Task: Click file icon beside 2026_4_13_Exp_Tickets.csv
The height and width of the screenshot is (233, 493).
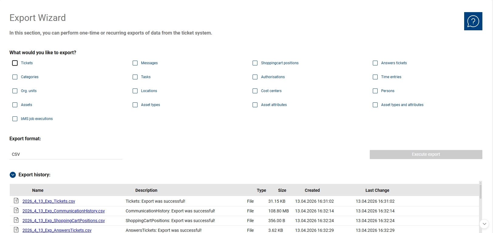Action: 16,201
